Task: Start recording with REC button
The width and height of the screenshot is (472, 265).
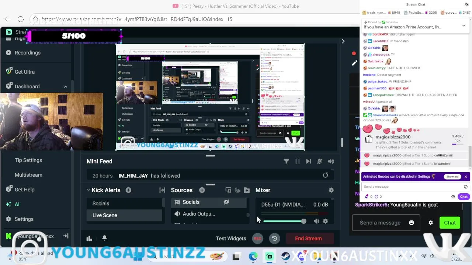Action: point(257,239)
